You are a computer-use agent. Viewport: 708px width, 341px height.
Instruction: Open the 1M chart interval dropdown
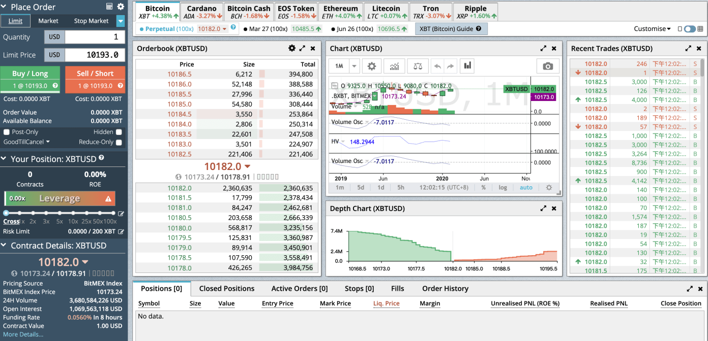coord(355,66)
